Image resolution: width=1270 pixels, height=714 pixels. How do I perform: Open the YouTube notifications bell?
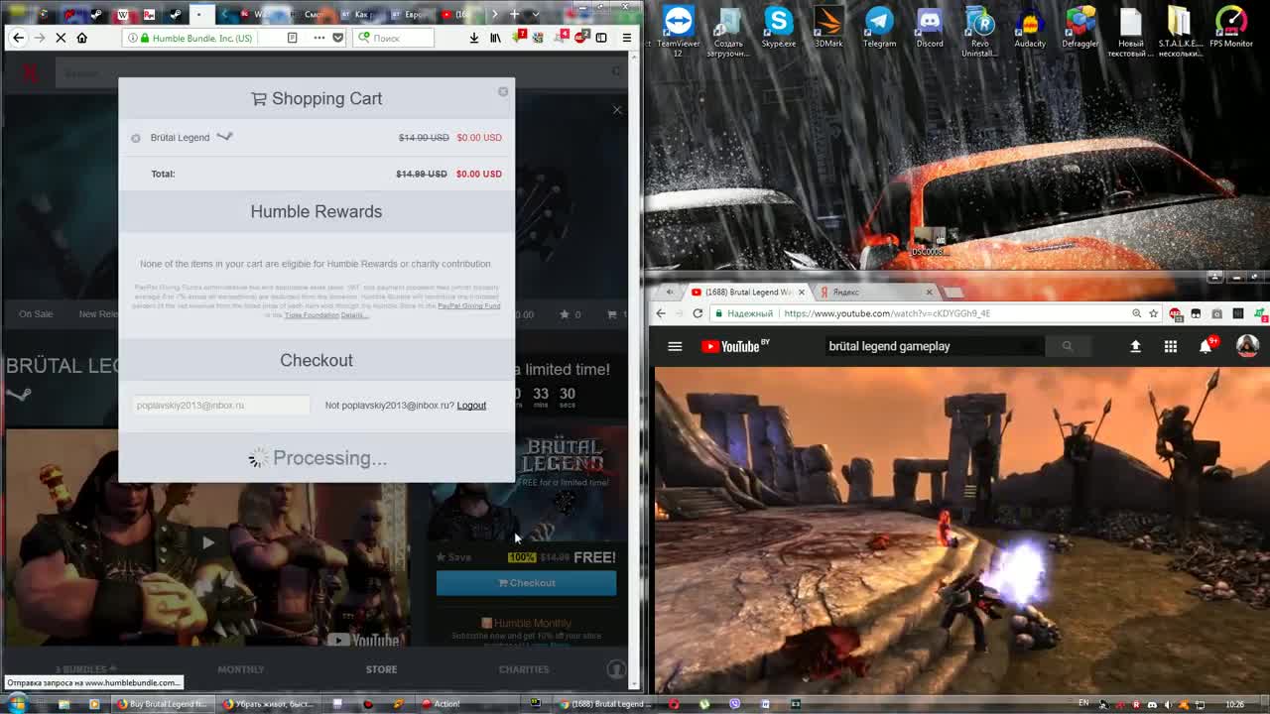click(x=1206, y=346)
